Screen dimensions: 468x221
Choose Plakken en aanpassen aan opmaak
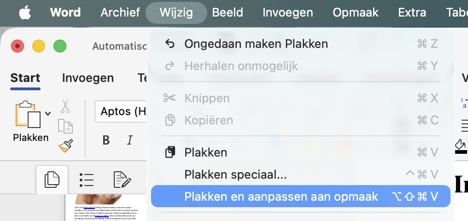click(281, 197)
